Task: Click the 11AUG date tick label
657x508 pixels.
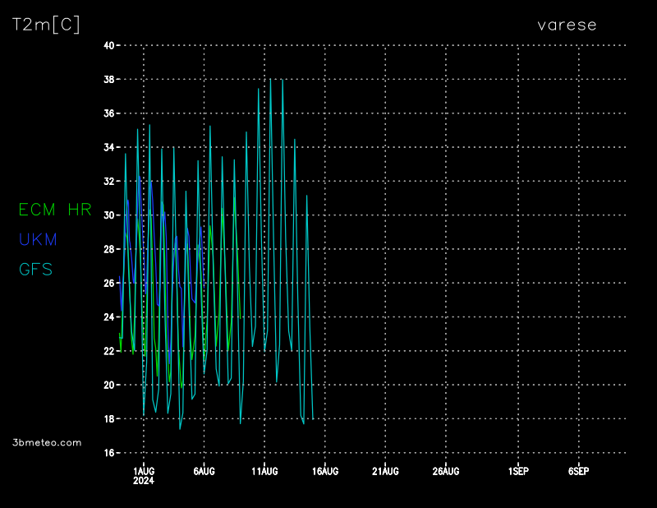Action: pos(264,471)
